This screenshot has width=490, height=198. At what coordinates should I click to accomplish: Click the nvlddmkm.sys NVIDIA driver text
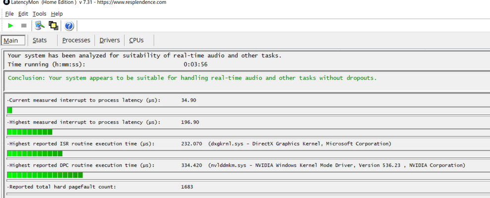click(x=336, y=165)
